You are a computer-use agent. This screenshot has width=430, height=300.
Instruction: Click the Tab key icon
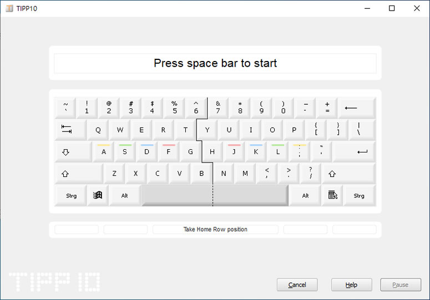(70, 130)
